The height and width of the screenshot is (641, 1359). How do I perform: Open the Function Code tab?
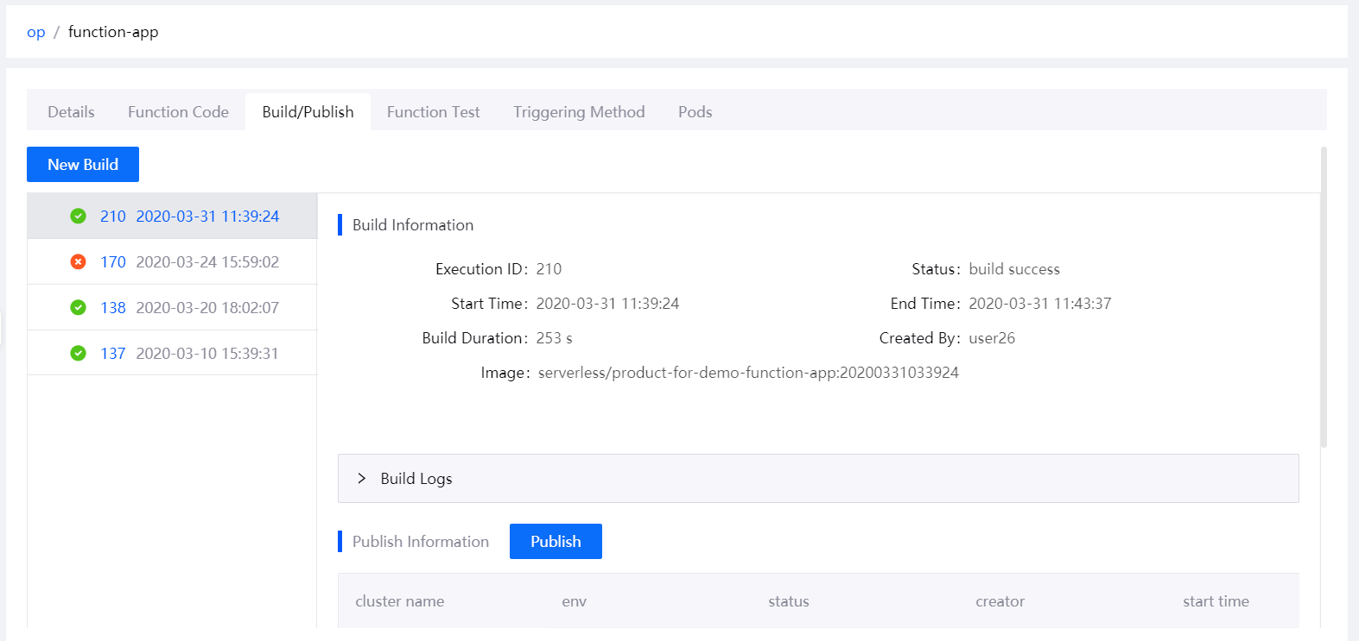pyautogui.click(x=178, y=112)
